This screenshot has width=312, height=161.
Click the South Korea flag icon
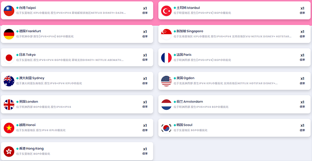click(166, 128)
